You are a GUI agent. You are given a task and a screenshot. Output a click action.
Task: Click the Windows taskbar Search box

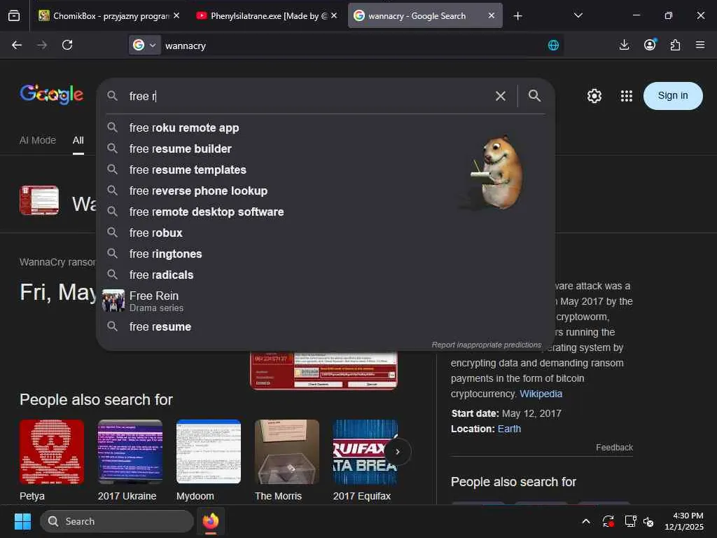click(x=117, y=521)
